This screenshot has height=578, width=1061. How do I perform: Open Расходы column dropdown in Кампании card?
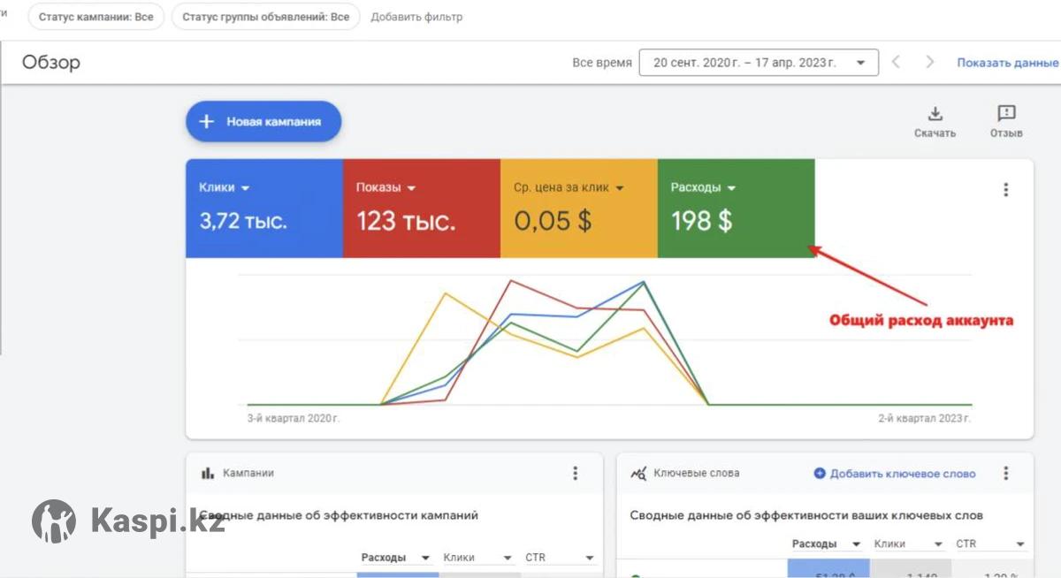point(395,558)
